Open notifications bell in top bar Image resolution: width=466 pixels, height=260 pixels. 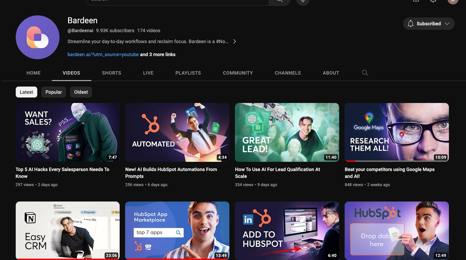coord(433,1)
